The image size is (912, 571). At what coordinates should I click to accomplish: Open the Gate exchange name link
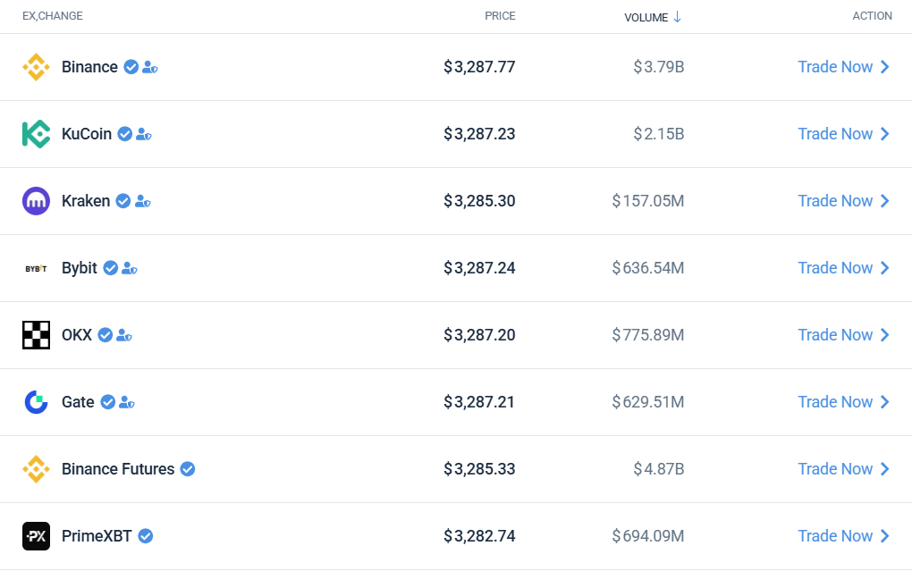pos(78,402)
